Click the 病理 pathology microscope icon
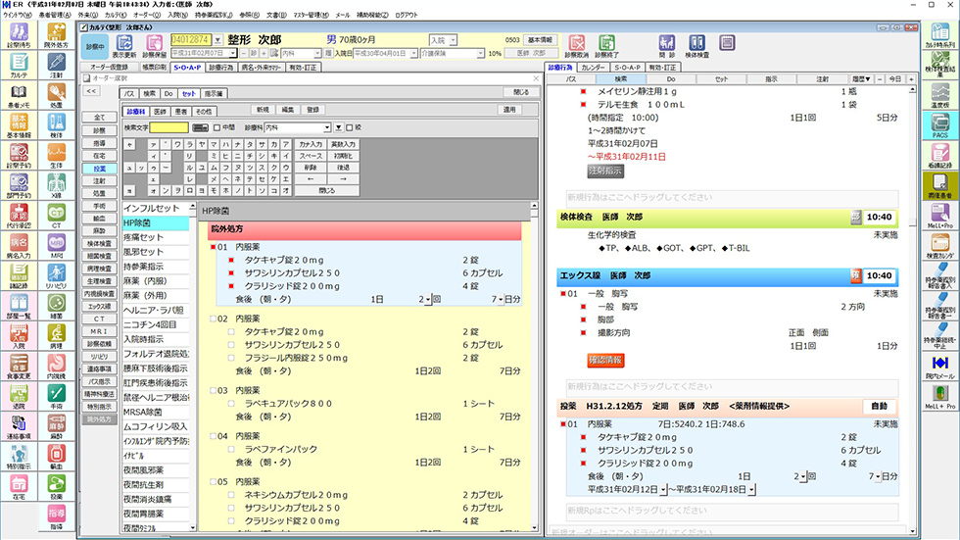This screenshot has height=540, width=960. (56, 335)
